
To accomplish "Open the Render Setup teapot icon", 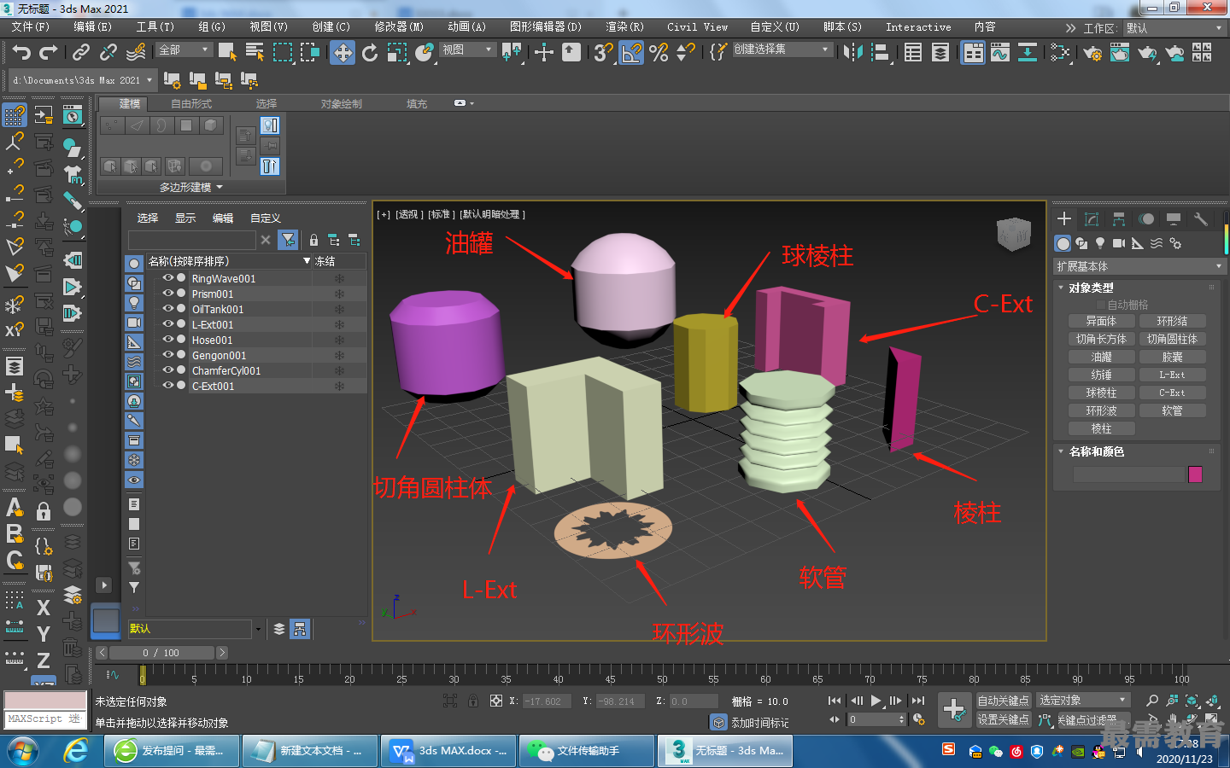I will (1092, 53).
